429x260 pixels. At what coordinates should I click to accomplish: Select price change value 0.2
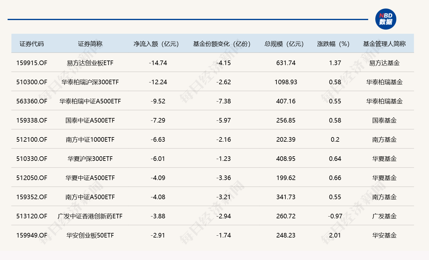point(335,140)
